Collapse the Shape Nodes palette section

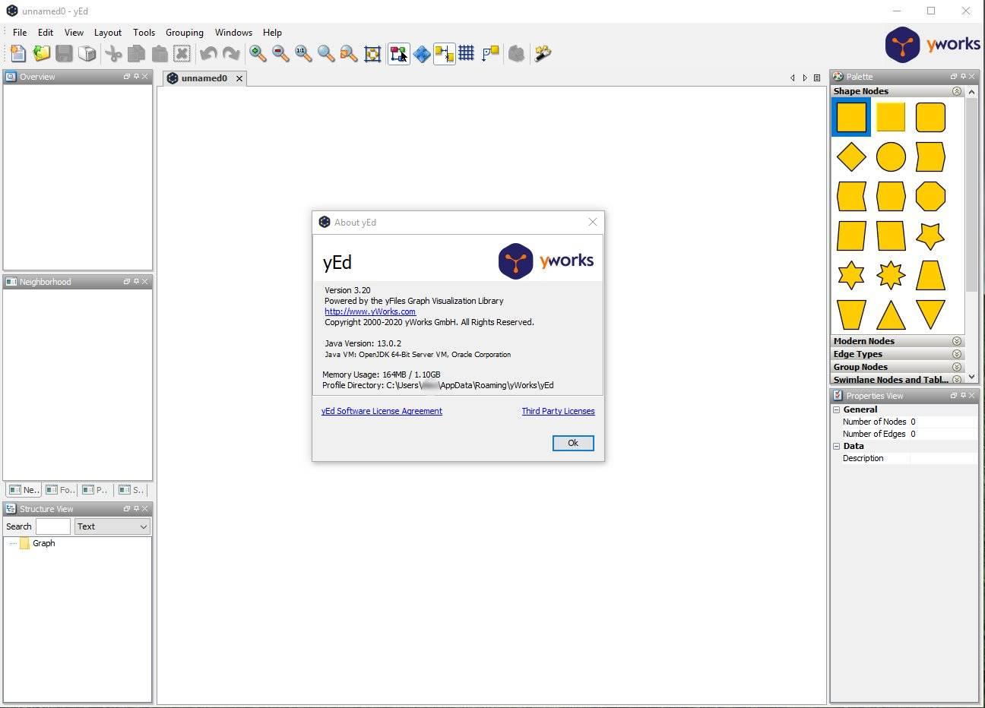tap(957, 91)
